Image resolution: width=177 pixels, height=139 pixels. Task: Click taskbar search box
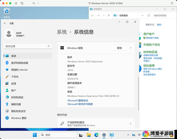point(58,135)
